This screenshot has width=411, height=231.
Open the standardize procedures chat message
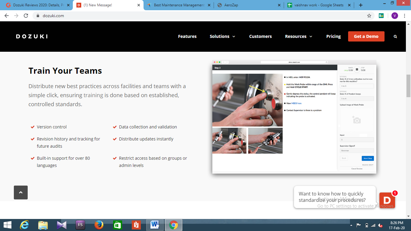(x=335, y=197)
